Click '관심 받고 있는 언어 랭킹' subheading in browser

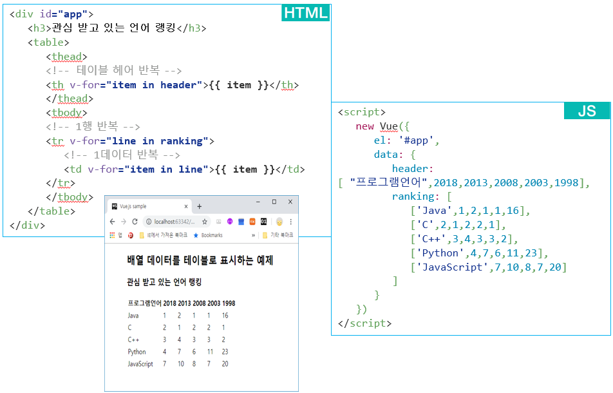(164, 282)
